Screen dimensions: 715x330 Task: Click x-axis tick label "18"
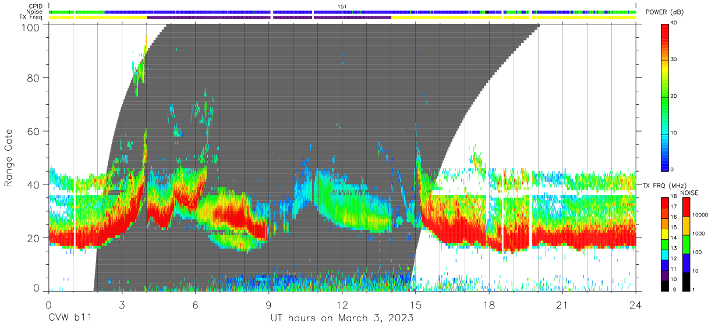[489, 305]
